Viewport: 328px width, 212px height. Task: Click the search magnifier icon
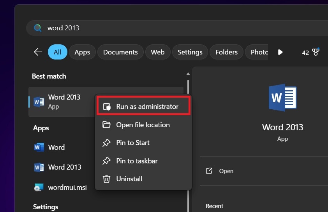[x=38, y=28]
